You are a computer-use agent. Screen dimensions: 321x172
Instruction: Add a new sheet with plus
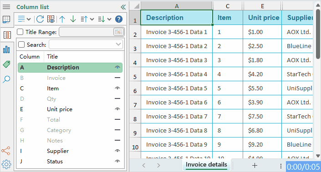255,165
